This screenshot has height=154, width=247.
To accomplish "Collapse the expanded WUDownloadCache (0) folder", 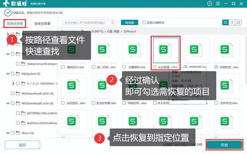I will [x=8, y=103].
